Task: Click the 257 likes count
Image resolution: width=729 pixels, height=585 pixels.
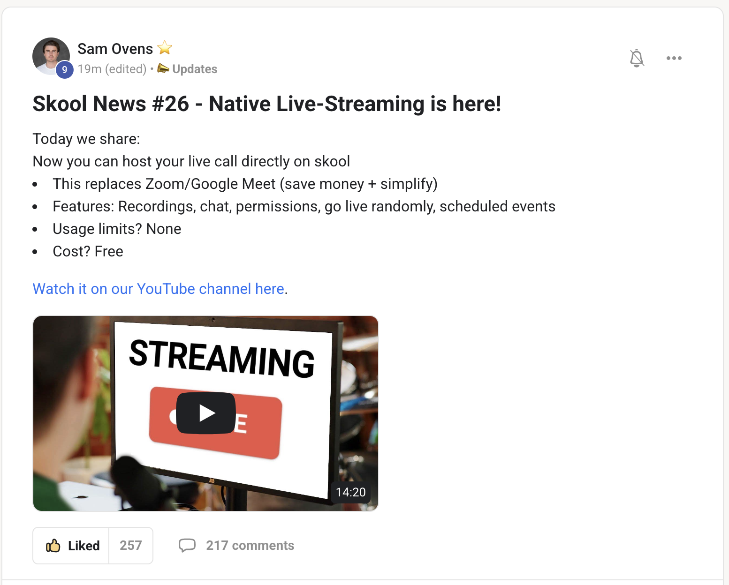Action: click(x=131, y=545)
